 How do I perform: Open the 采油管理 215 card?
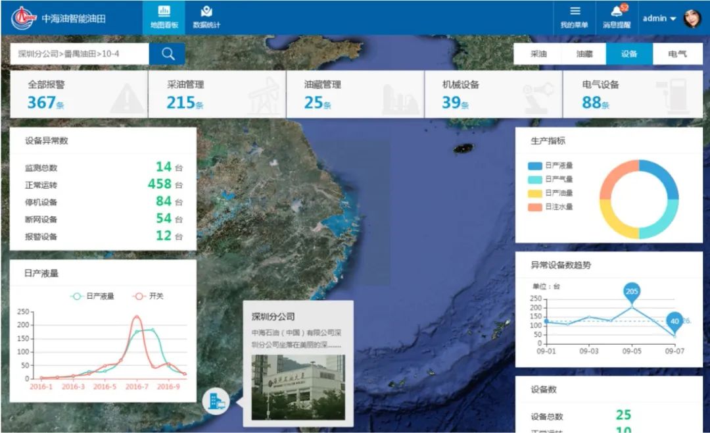(x=217, y=95)
